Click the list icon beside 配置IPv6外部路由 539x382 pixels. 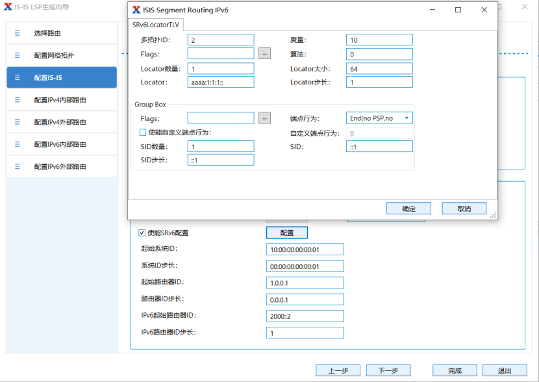pos(17,166)
